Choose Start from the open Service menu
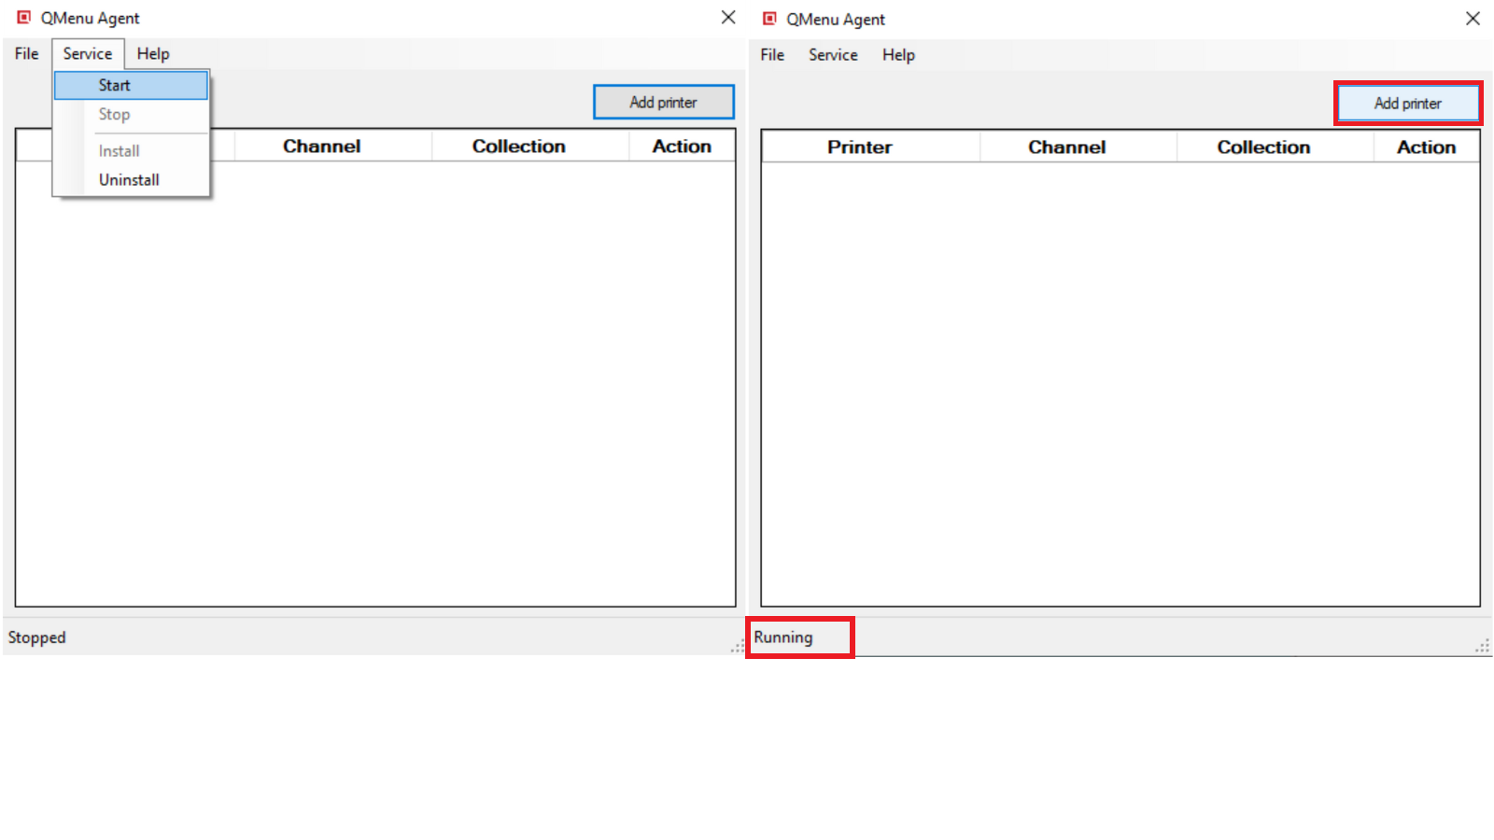The image size is (1494, 840). coord(115,85)
